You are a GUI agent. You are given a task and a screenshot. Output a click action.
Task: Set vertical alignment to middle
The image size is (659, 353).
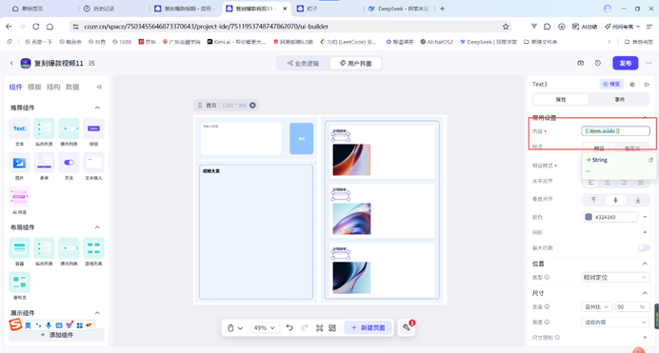[x=616, y=200]
